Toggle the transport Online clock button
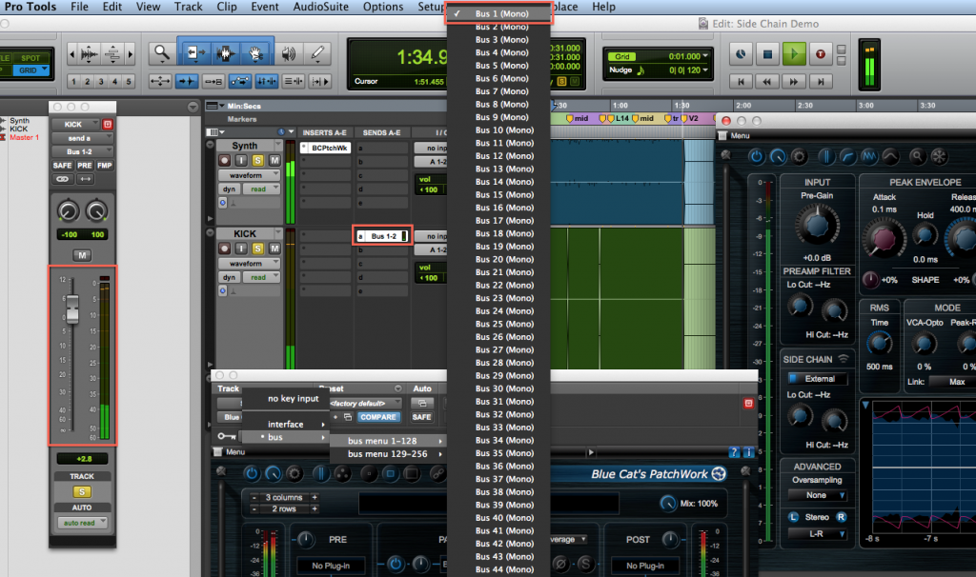This screenshot has width=976, height=577. pyautogui.click(x=741, y=54)
